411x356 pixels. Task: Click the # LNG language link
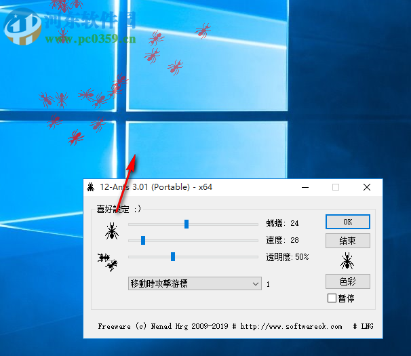click(363, 326)
